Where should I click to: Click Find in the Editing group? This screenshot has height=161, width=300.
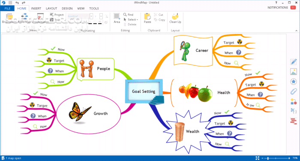tap(128, 15)
